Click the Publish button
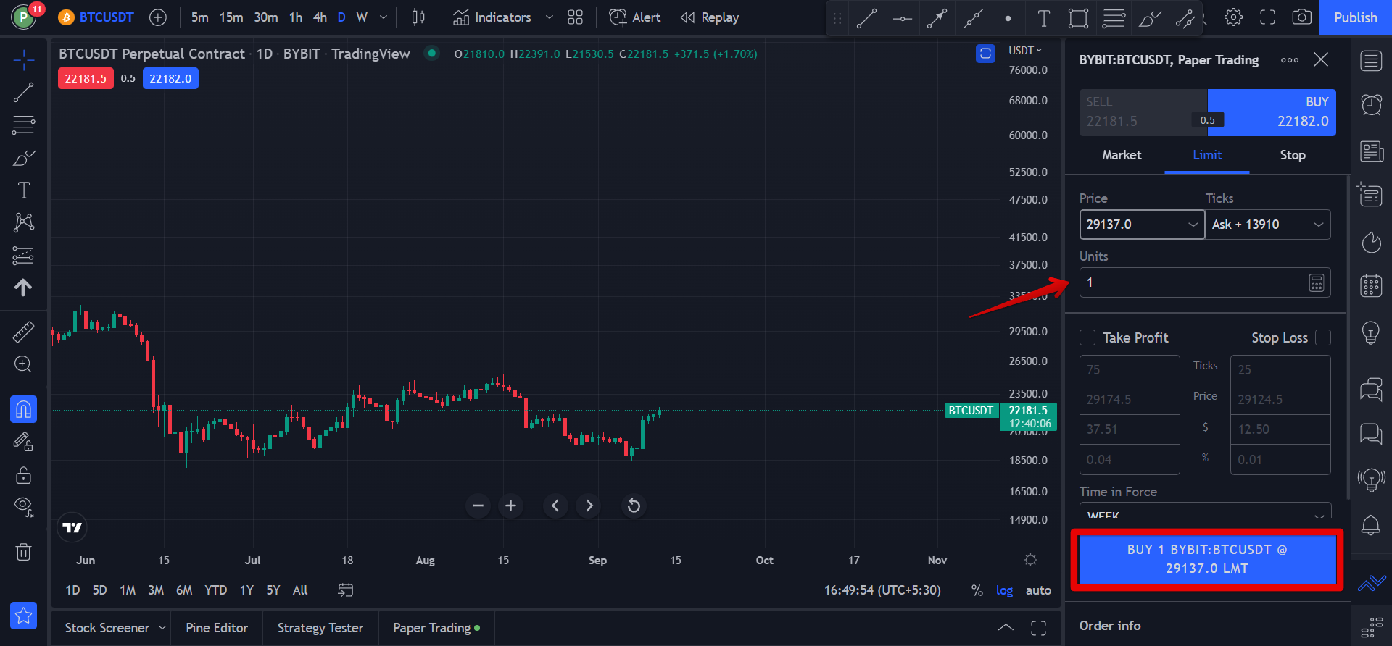 pyautogui.click(x=1355, y=17)
